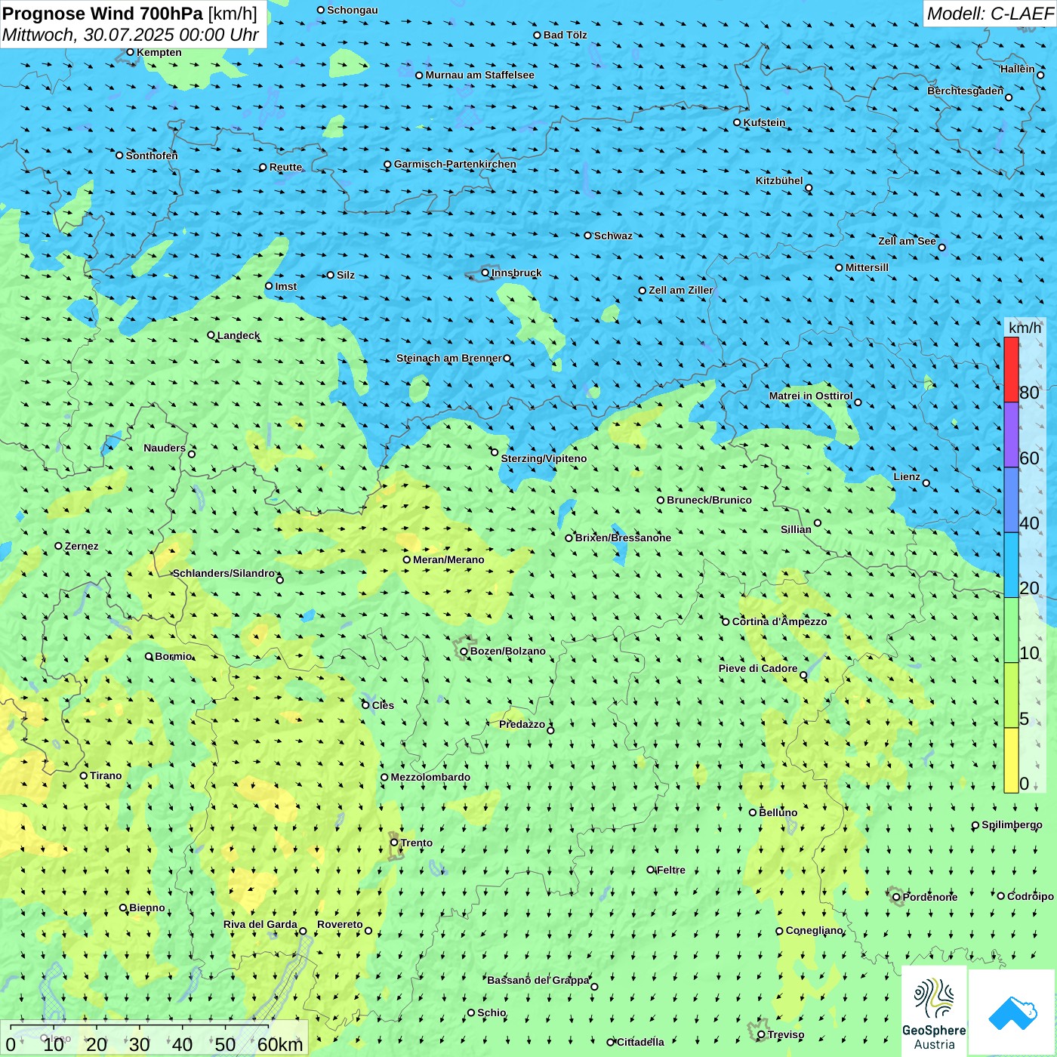Viewport: 1057px width, 1057px height.
Task: Click the Kufstein city label
Action: click(764, 122)
